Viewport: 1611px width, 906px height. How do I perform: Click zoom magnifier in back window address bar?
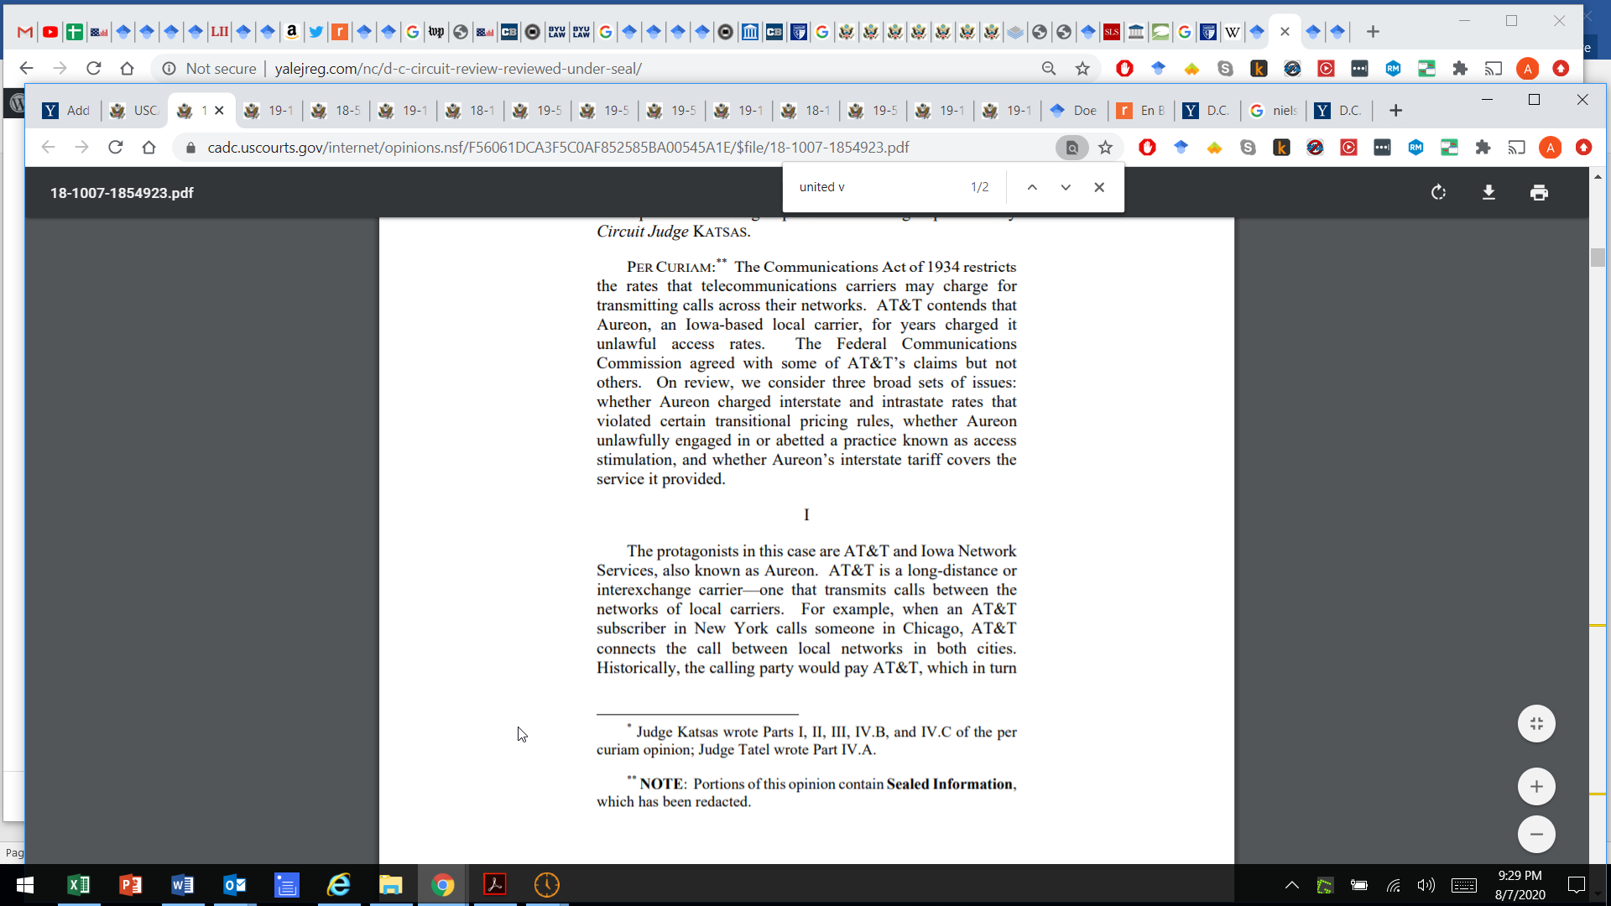click(x=1049, y=69)
